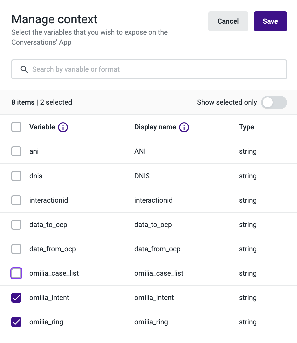Check the omilia_case_list checkbox
This screenshot has height=343, width=297.
tap(16, 273)
